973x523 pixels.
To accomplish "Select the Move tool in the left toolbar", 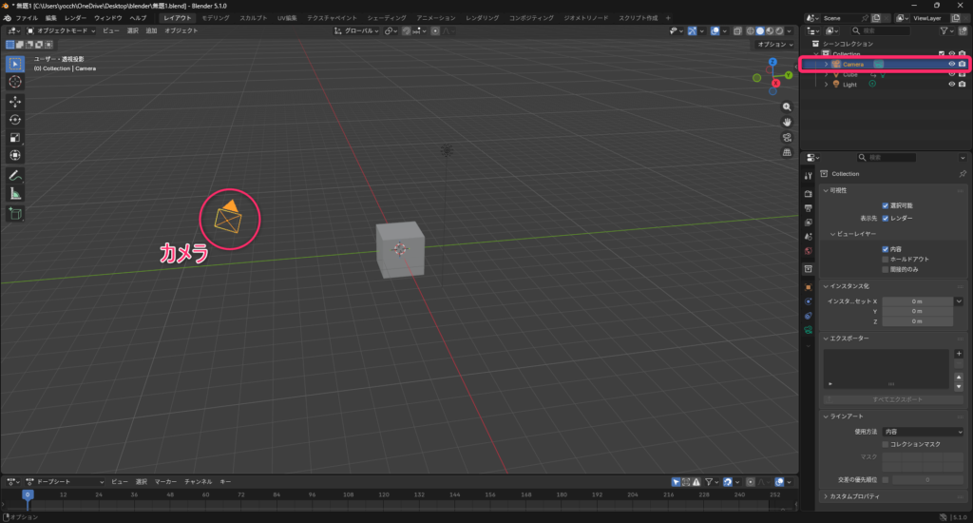I will pyautogui.click(x=15, y=101).
